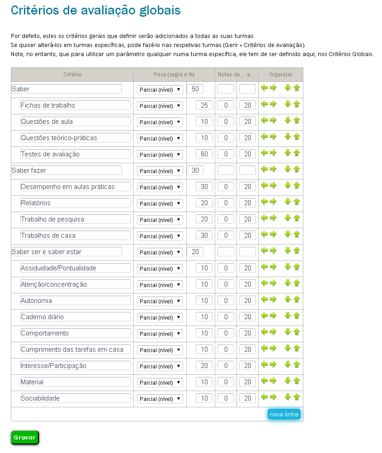
Task: Expand the weight rule dropdown for Interesse/Participação
Action: 160,366
